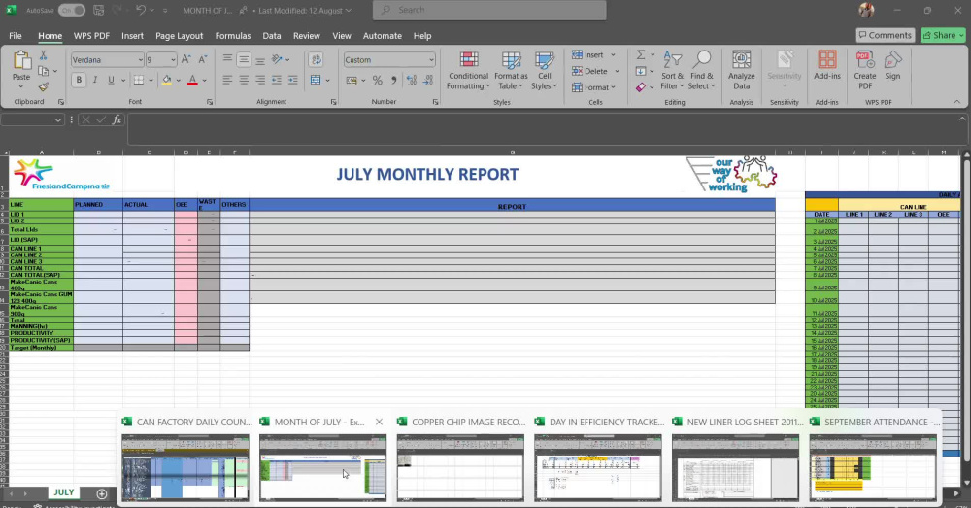
Task: Click the Percent Style icon
Action: (377, 80)
